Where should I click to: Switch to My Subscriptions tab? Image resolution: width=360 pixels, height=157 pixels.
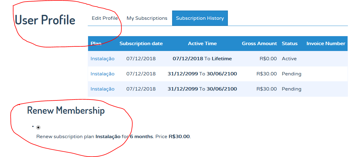coord(147,18)
